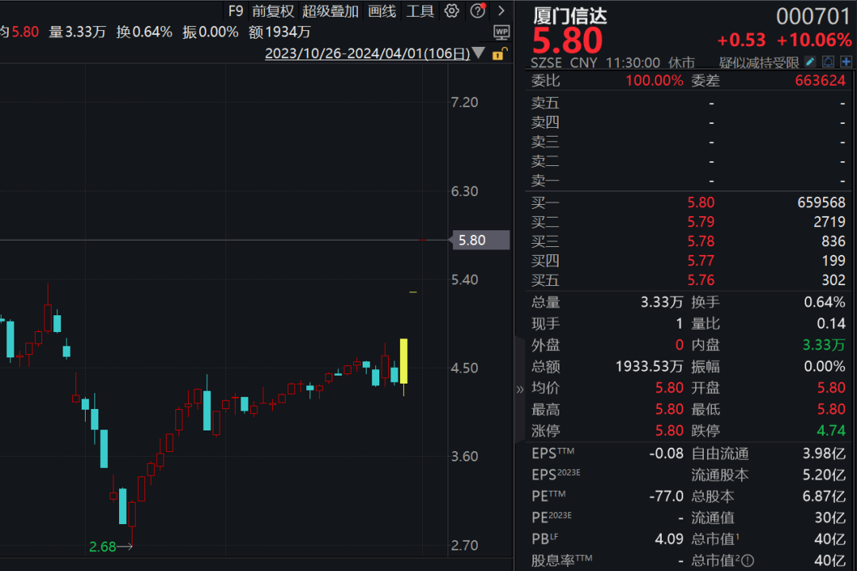Open chart settings gear icon
The width and height of the screenshot is (857, 571).
[452, 11]
